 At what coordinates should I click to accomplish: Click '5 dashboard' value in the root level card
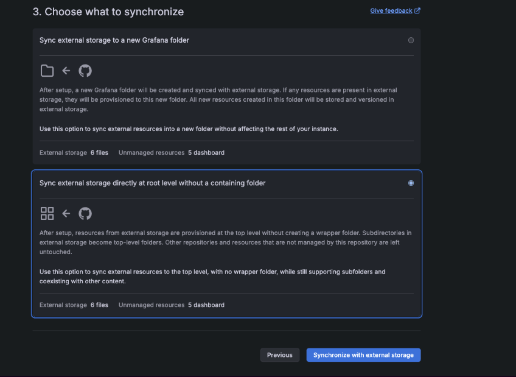206,305
